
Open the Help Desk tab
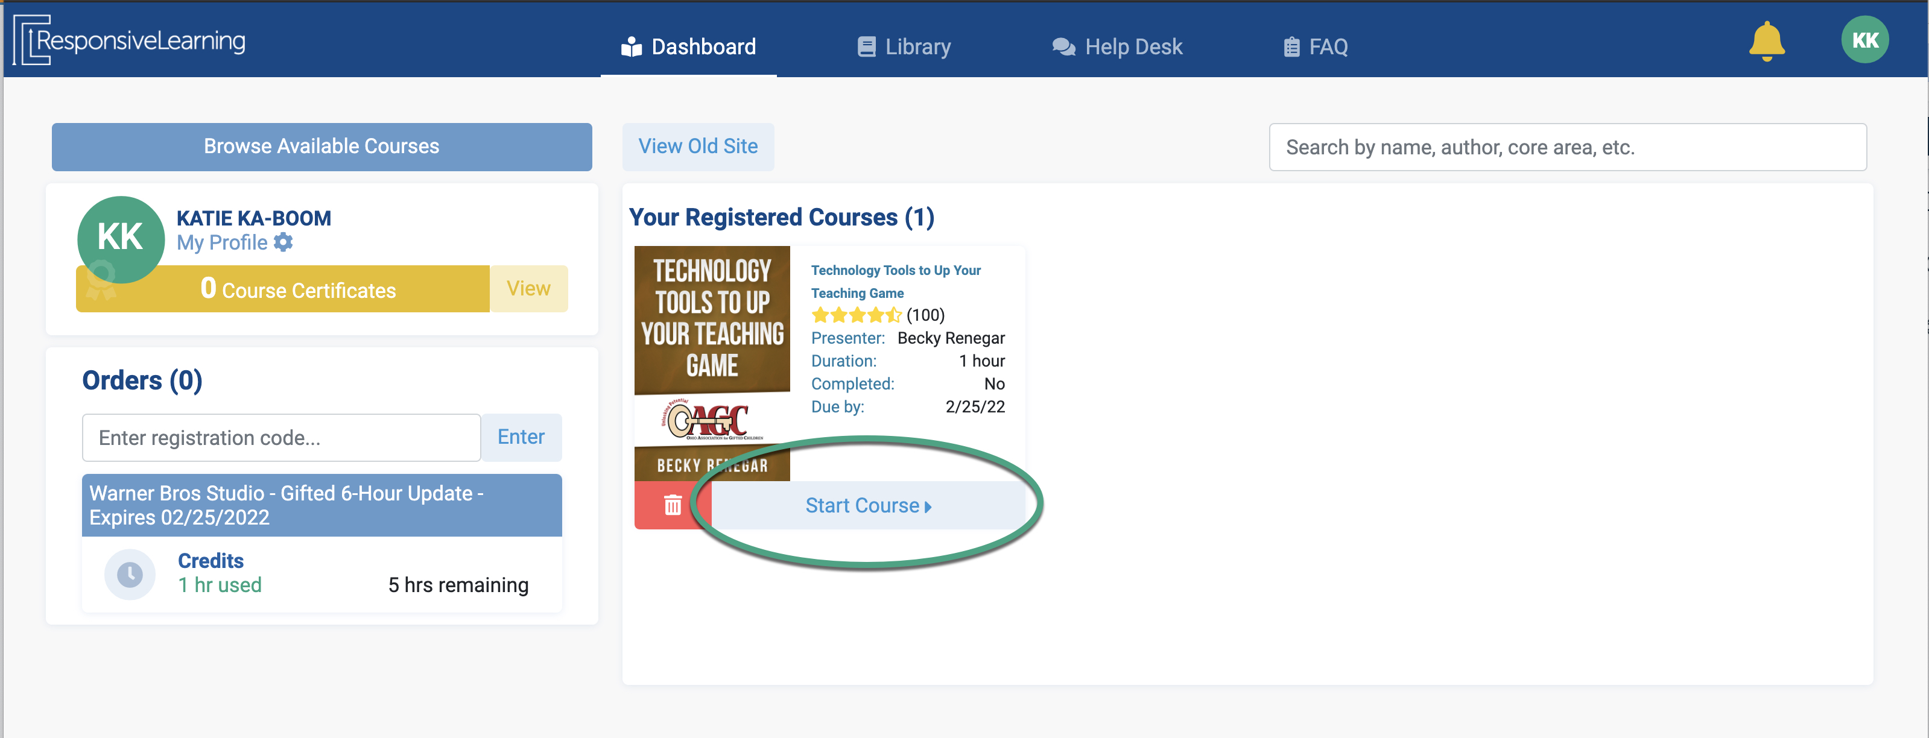(x=1117, y=46)
